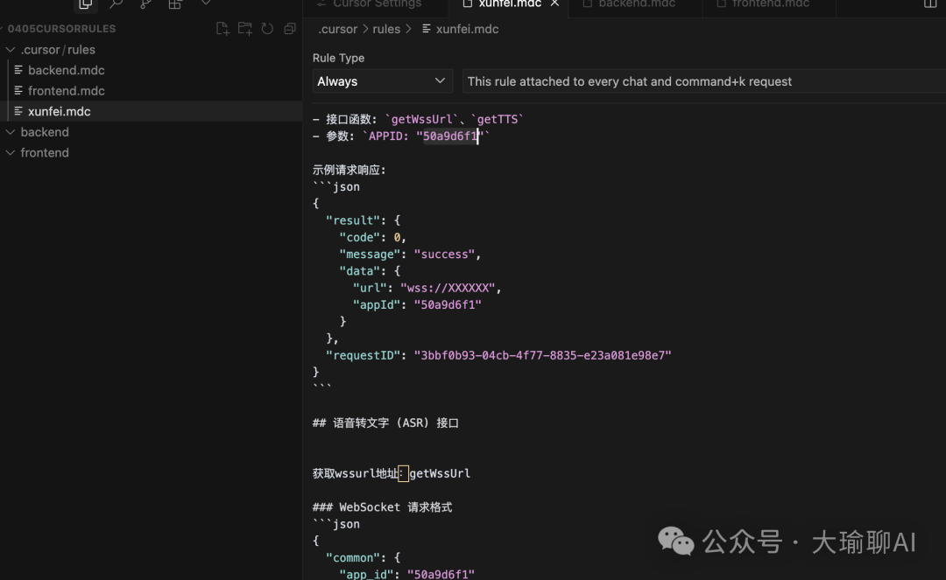The height and width of the screenshot is (580, 946).
Task: Click the "common" key line
Action: tap(364, 558)
